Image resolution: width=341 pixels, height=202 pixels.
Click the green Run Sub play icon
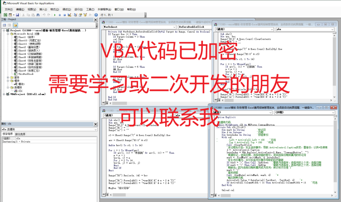[x=55, y=15]
